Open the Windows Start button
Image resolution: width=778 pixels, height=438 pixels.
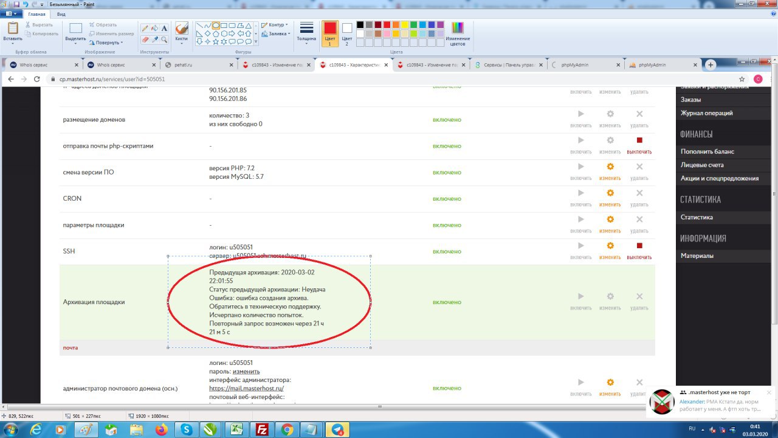click(x=10, y=429)
